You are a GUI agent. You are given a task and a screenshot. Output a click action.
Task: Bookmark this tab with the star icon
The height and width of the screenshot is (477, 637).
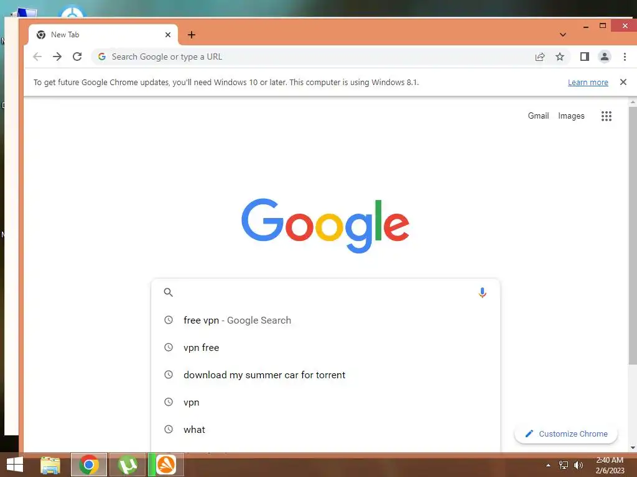pyautogui.click(x=560, y=57)
